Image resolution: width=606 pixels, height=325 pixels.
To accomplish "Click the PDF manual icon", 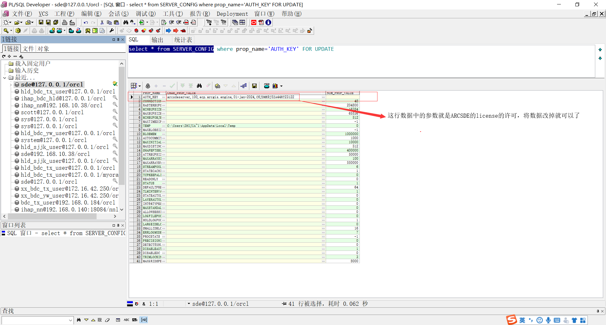I will [261, 22].
